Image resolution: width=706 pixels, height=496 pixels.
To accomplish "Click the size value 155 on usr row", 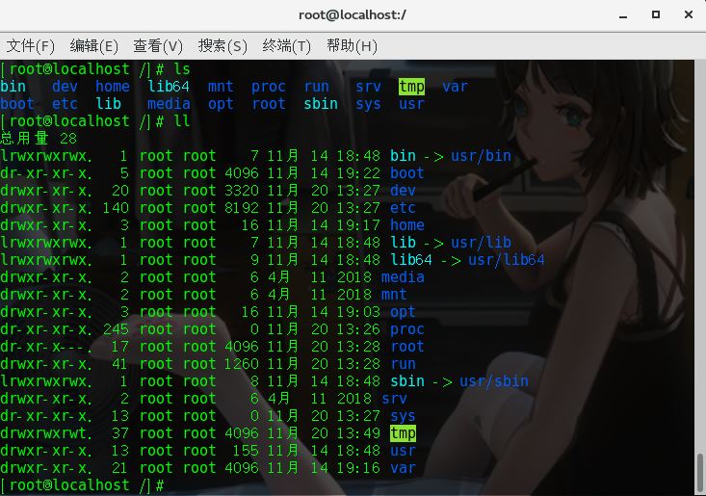I will pyautogui.click(x=246, y=451).
